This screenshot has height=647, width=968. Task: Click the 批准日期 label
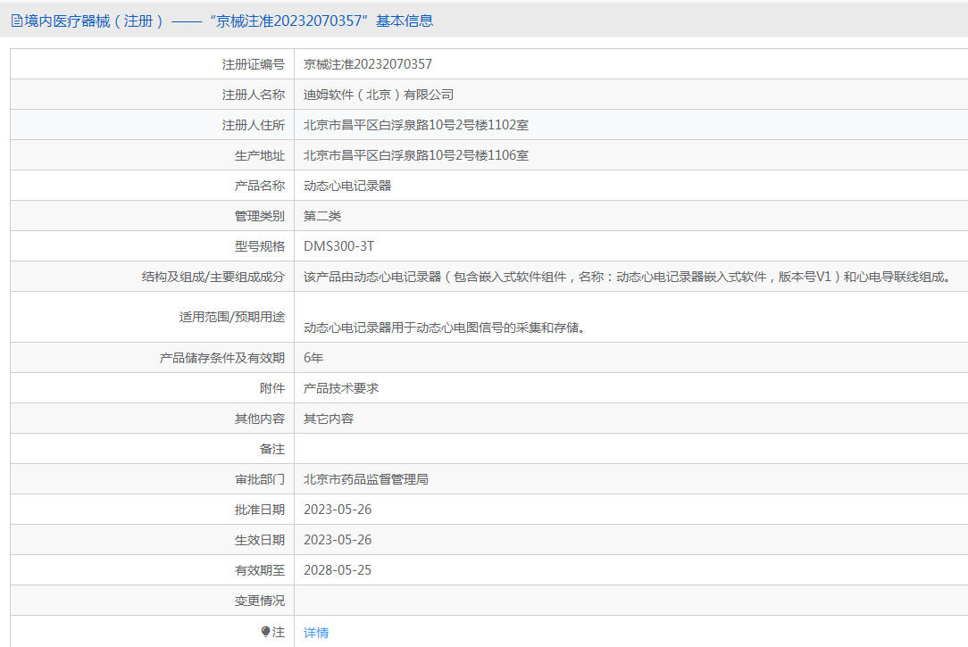[259, 510]
